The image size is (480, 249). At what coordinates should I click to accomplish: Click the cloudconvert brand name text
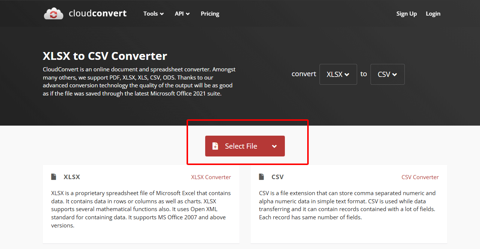pos(98,13)
